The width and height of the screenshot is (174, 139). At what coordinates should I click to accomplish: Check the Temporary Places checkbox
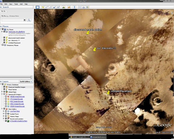point(3,45)
